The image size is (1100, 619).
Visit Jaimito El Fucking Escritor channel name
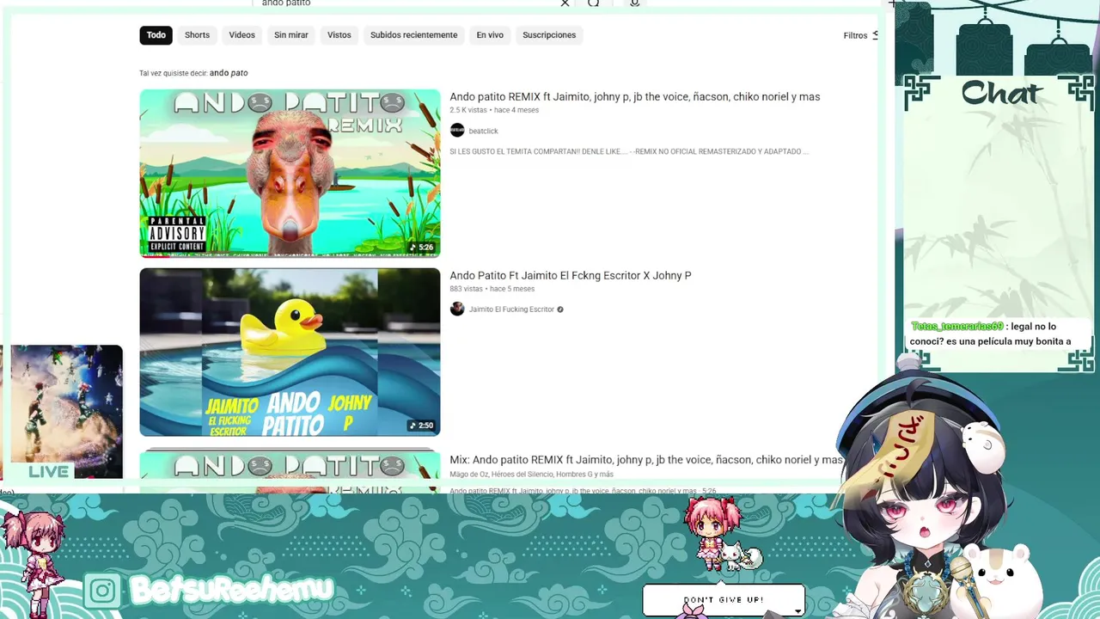[x=511, y=309]
